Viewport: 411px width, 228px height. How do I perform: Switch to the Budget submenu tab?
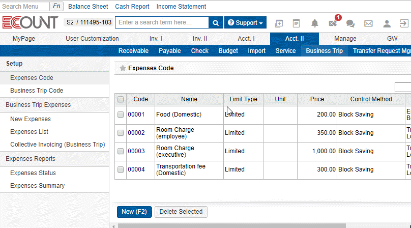pyautogui.click(x=228, y=51)
